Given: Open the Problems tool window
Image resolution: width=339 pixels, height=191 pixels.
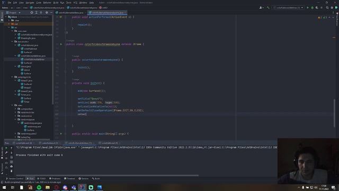Looking at the screenshot, I should pyautogui.click(x=55, y=178).
